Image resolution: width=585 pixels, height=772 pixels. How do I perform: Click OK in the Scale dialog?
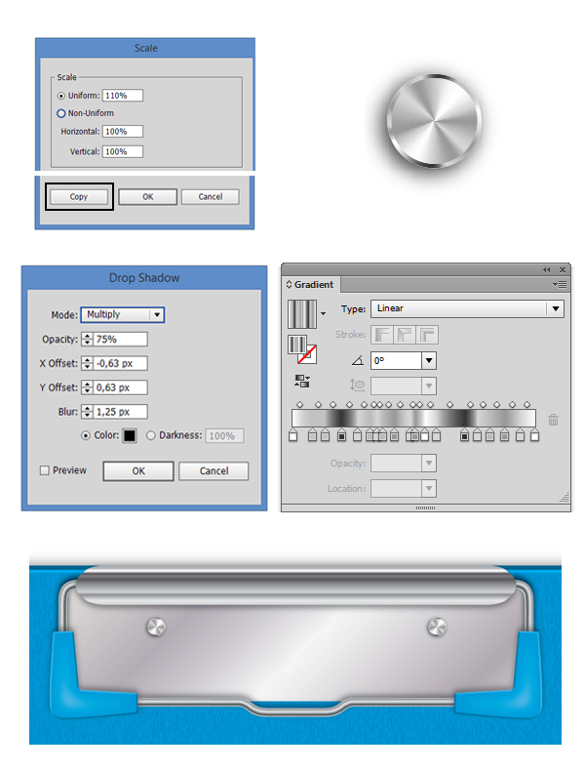pyautogui.click(x=147, y=196)
